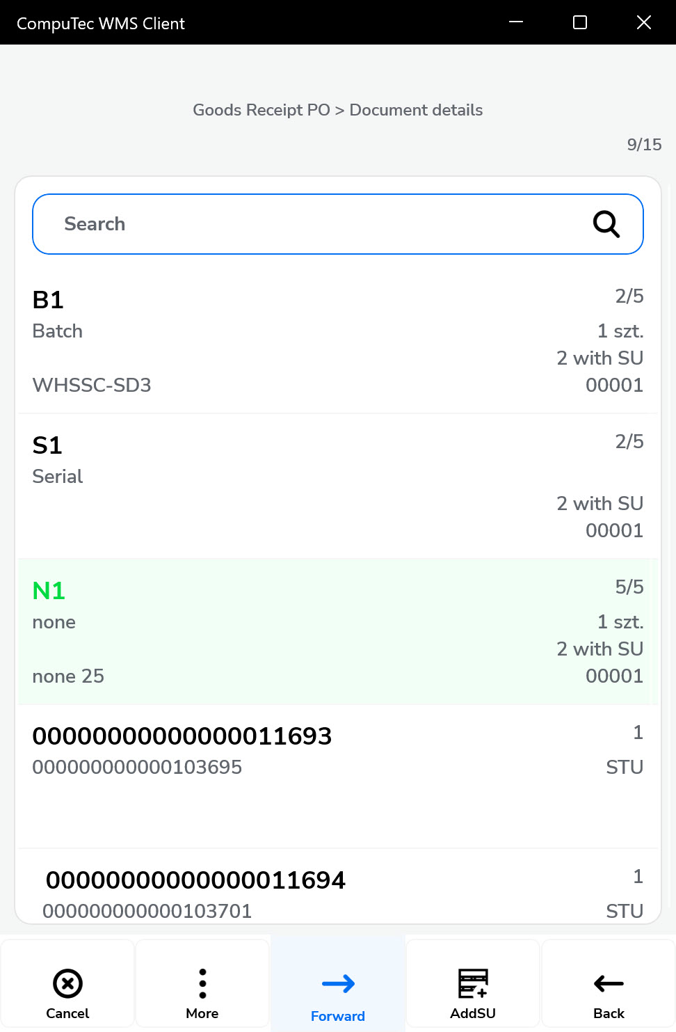Click the Cancel circle-x icon

coord(67,983)
